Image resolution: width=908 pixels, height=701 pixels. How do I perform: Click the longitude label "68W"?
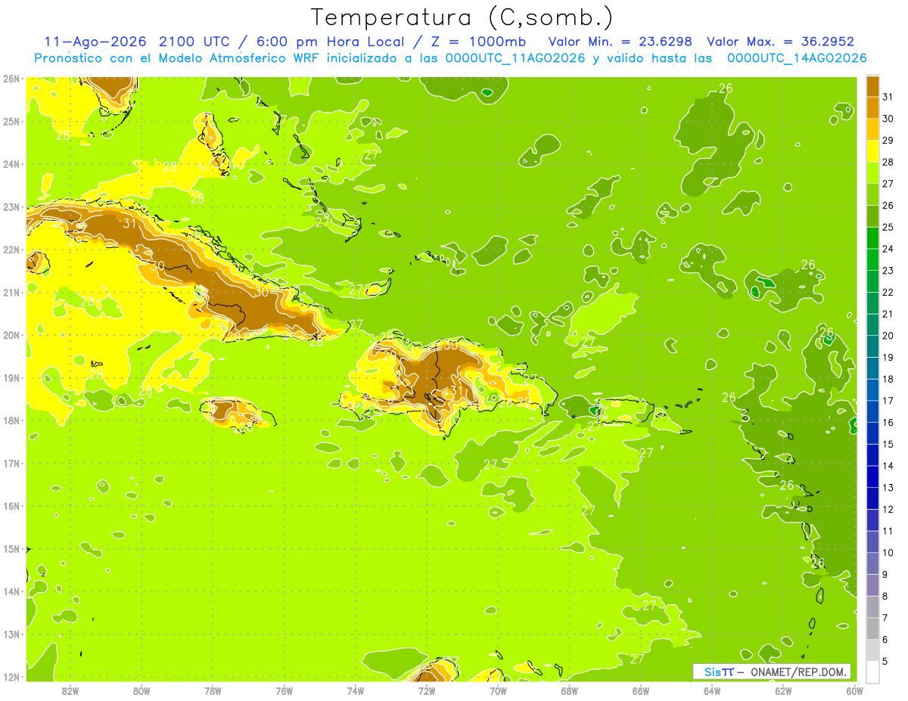tap(570, 690)
